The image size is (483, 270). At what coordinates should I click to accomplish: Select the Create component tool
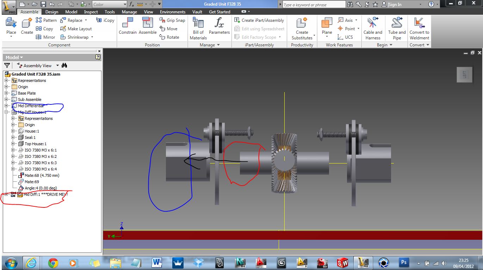(27, 26)
